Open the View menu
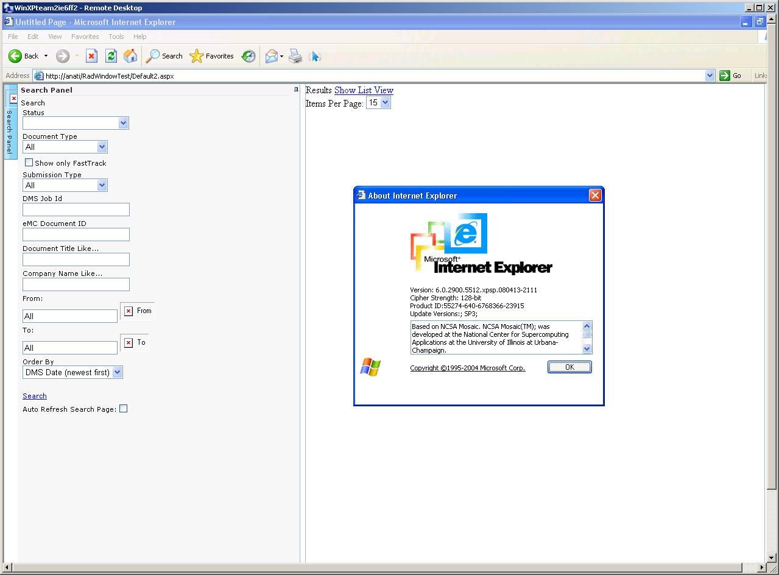This screenshot has height=575, width=779. 55,37
